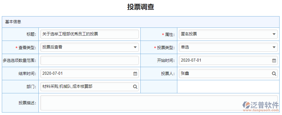The image size is (282, 115).
Task: Click the 结束时间: label
Action: point(27,74)
